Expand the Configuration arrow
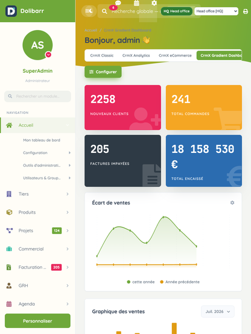This screenshot has height=334, width=251. [x=69, y=153]
